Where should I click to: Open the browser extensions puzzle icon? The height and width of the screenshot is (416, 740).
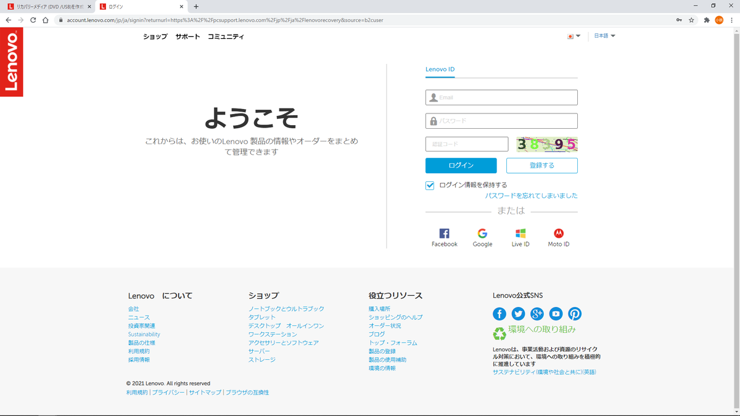click(707, 20)
